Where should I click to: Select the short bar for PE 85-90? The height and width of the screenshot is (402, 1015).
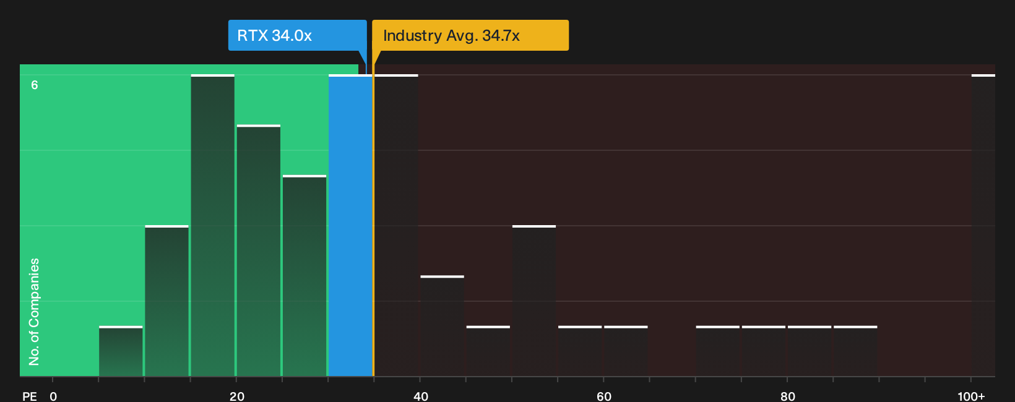click(x=855, y=351)
